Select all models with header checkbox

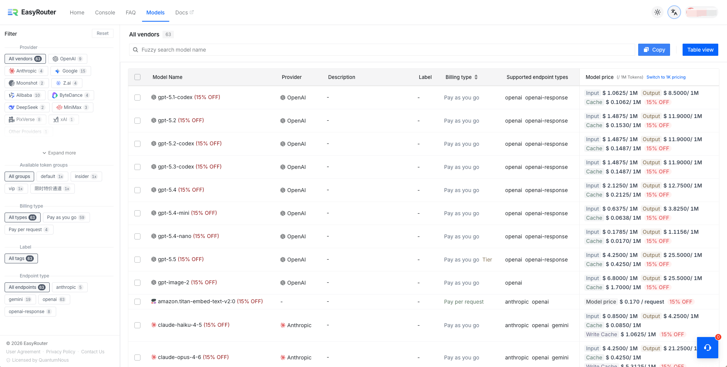pyautogui.click(x=137, y=77)
